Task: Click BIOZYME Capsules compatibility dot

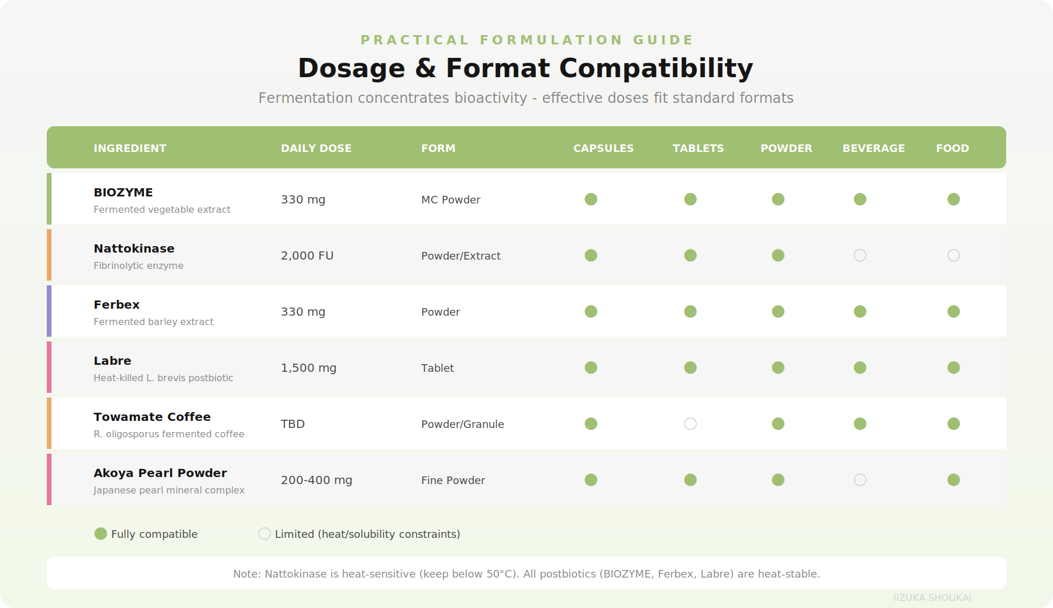Action: point(591,199)
